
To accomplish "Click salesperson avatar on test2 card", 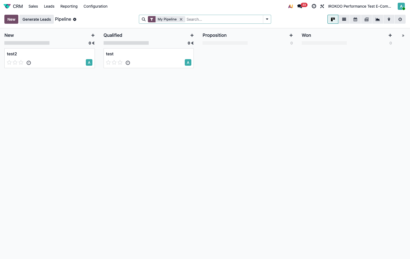I will click(89, 62).
